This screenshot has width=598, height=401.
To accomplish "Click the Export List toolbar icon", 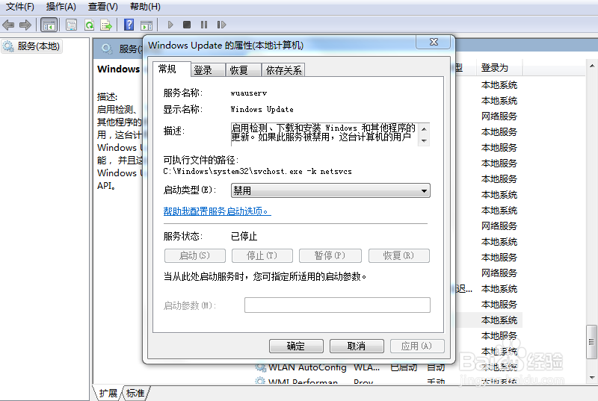I will [x=106, y=25].
